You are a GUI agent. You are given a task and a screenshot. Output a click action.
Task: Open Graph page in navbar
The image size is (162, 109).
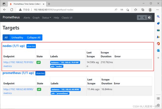(36, 18)
